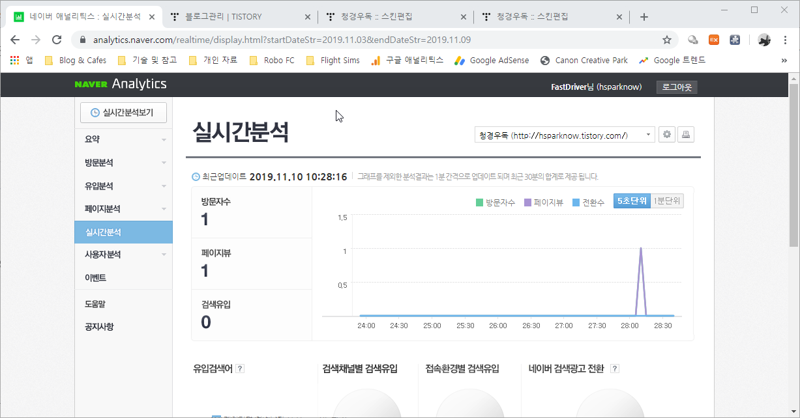Viewport: 800px width, 418px height.
Task: Expand the 유입분석 sidebar menu
Action: (x=124, y=186)
